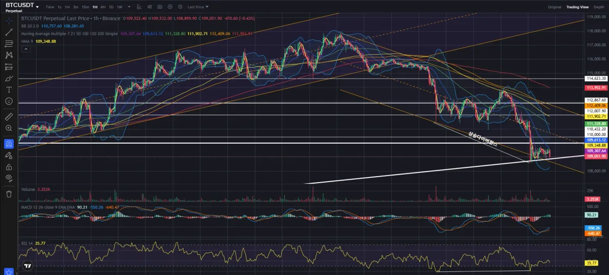Select the 4H timeframe
609x275 pixels.
pos(103,7)
